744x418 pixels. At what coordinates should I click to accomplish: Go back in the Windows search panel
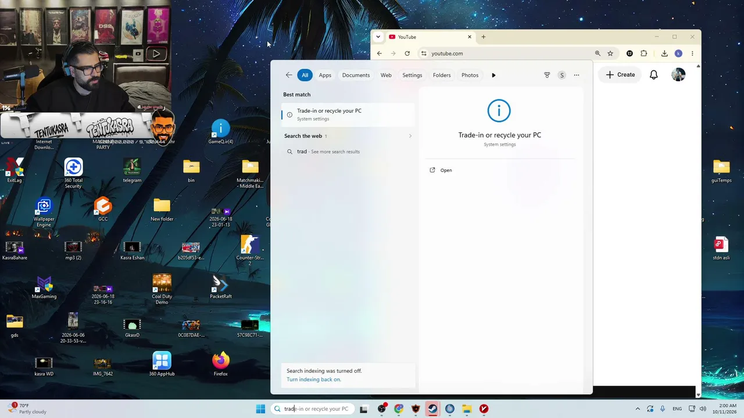click(289, 75)
